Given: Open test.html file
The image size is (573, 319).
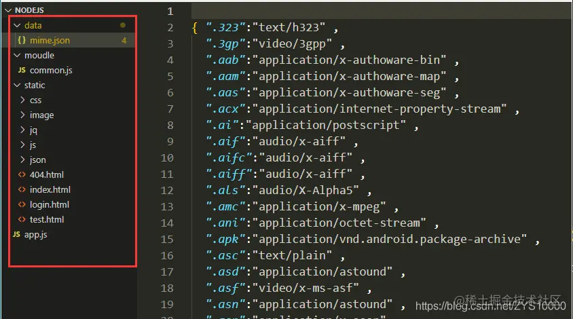Looking at the screenshot, I should coord(47,220).
